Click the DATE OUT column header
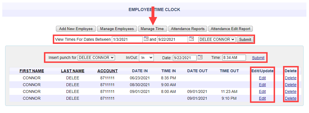This screenshot has height=113, width=309. [197, 71]
